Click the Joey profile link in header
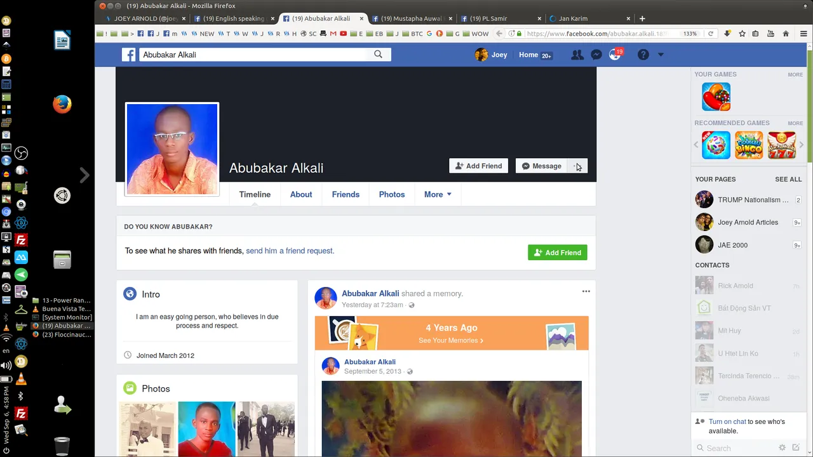This screenshot has height=457, width=813. [x=491, y=55]
